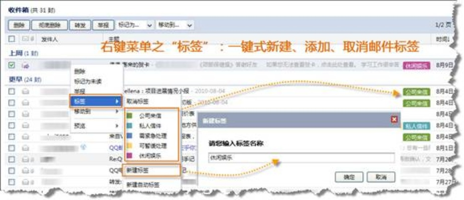Click magenta 休闲娱乐 tag on 8月9日 mail

point(416,65)
